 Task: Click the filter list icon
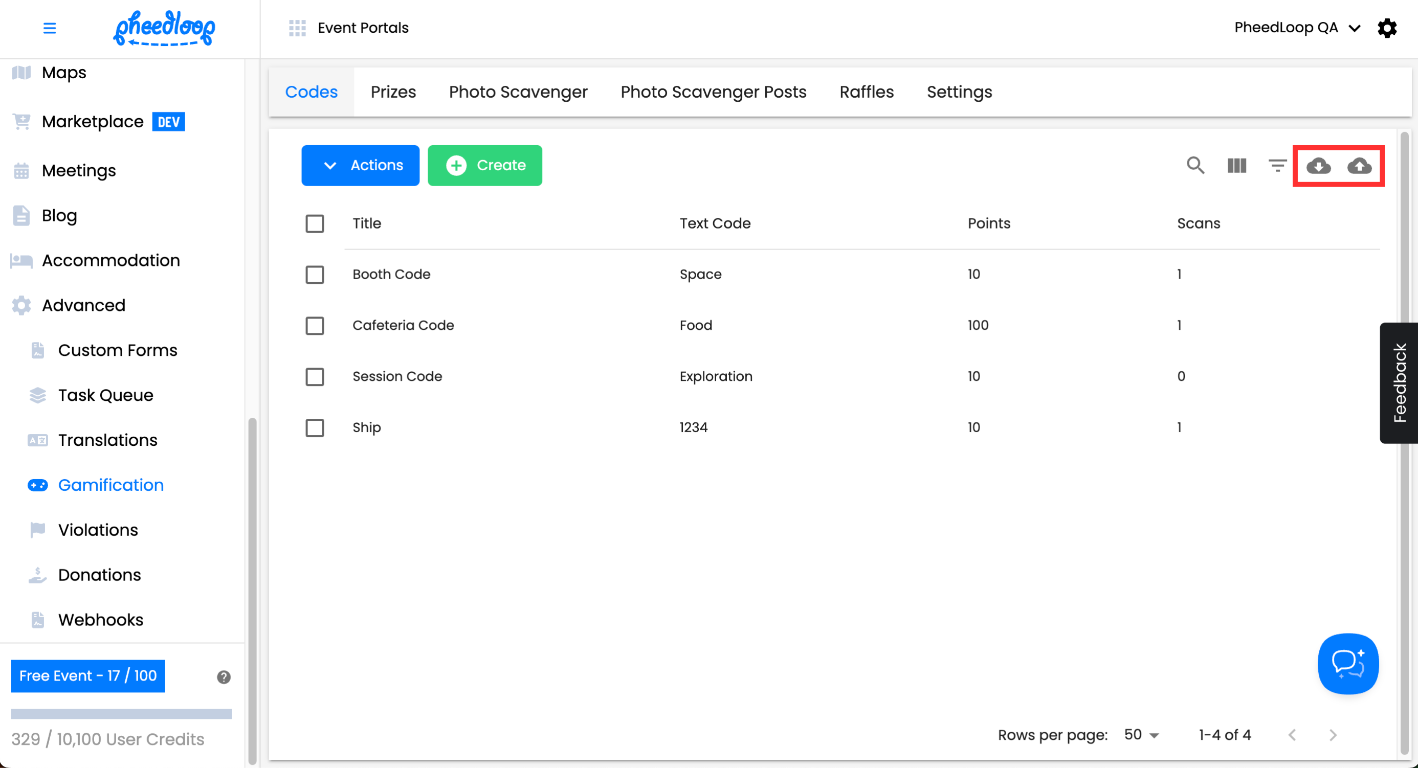point(1277,165)
